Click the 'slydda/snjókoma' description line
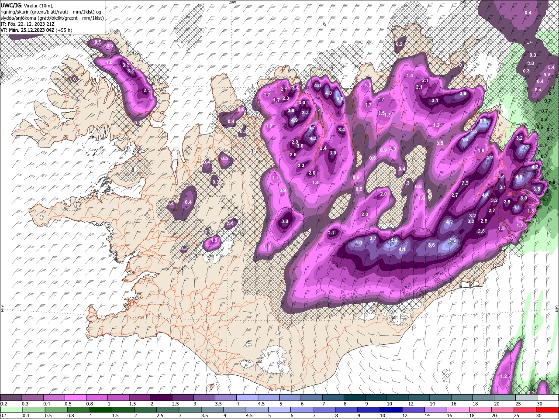Image resolution: width=559 pixels, height=419 pixels. click(52, 18)
